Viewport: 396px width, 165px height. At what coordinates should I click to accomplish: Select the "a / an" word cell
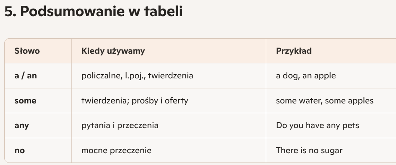click(25, 76)
